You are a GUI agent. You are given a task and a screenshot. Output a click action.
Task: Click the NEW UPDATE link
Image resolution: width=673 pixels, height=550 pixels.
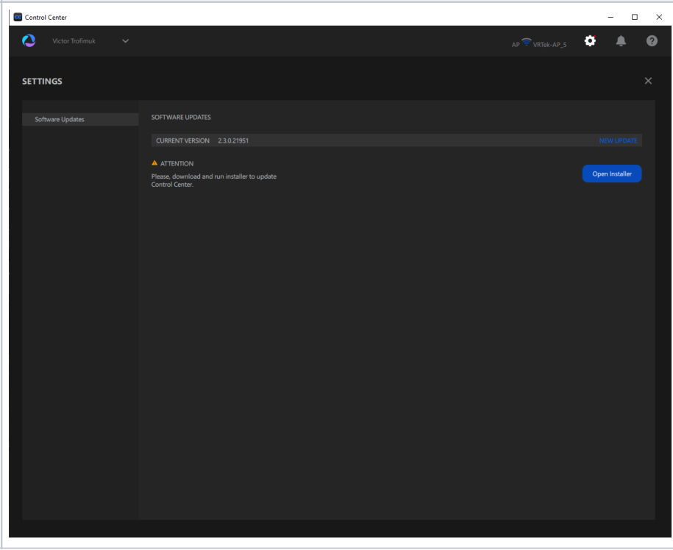pyautogui.click(x=618, y=140)
